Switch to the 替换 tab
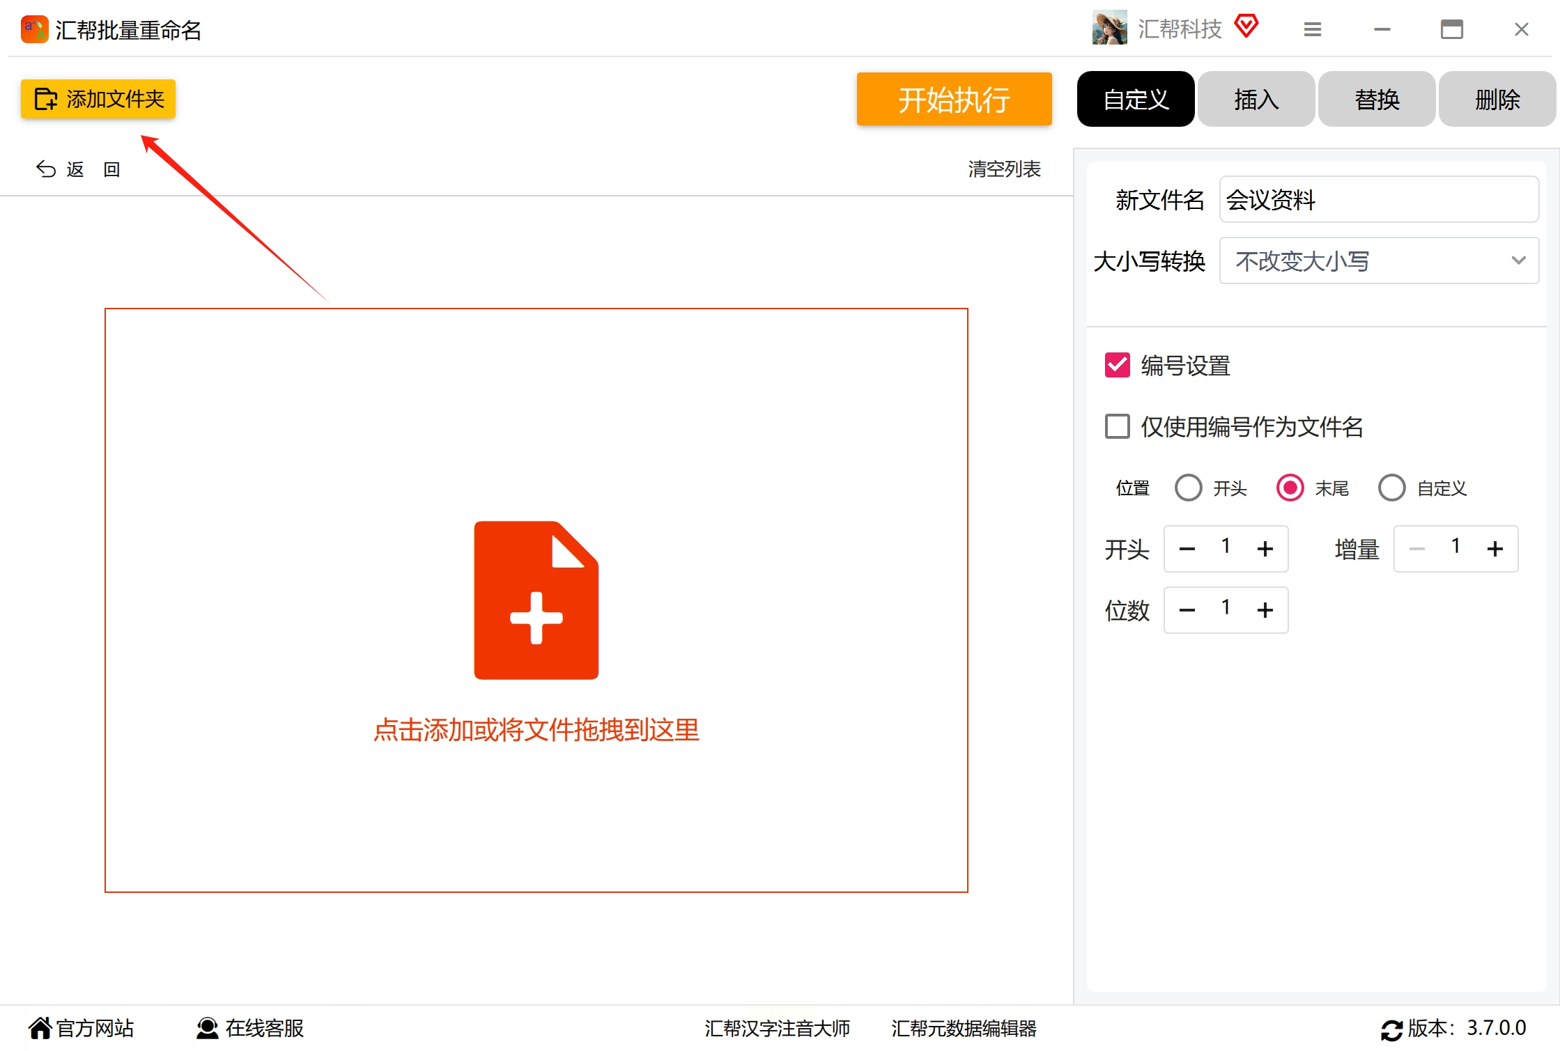Screen dimensions: 1560x1051 (1377, 99)
